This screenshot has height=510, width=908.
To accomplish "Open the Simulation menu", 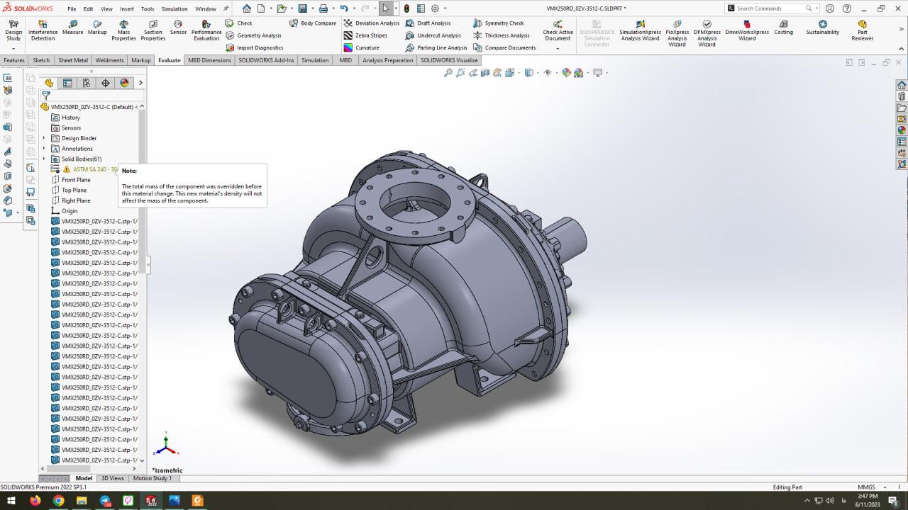I will pyautogui.click(x=175, y=8).
